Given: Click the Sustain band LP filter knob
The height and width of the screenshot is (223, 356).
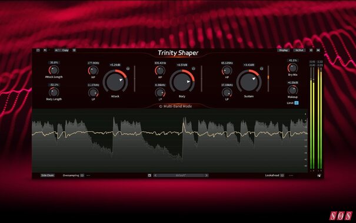Looking at the screenshot, I should point(227,93).
